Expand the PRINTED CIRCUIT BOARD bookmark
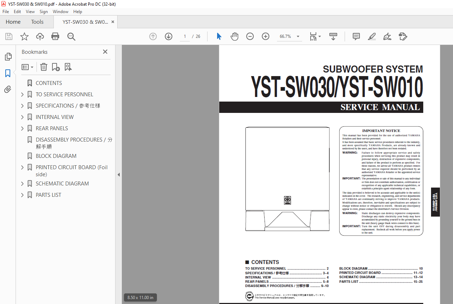The image size is (453, 304). 22,167
